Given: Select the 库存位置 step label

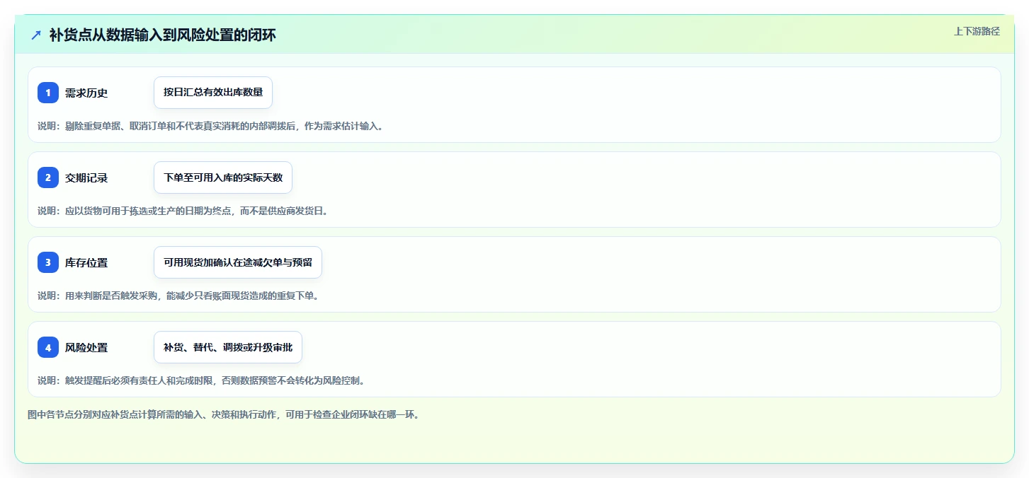Looking at the screenshot, I should [86, 262].
